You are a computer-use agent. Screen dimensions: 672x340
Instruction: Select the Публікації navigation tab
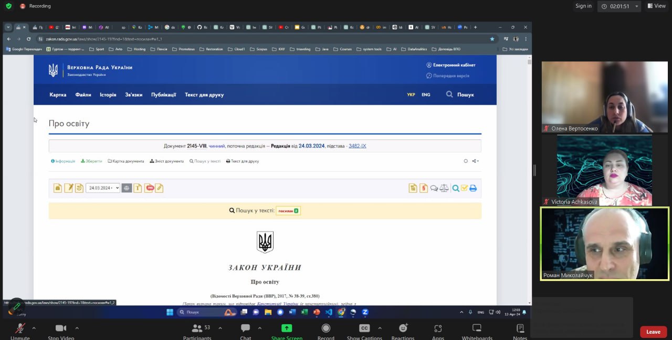click(x=164, y=95)
